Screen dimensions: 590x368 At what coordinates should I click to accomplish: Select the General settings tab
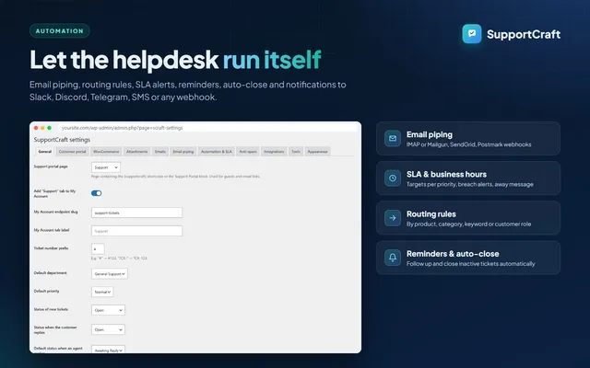pyautogui.click(x=45, y=151)
